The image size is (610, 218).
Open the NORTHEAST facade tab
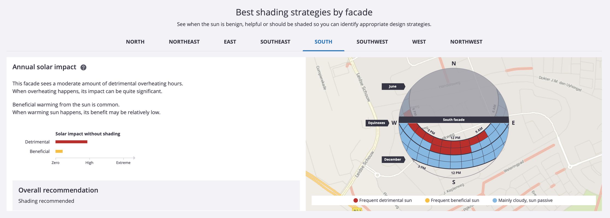184,42
